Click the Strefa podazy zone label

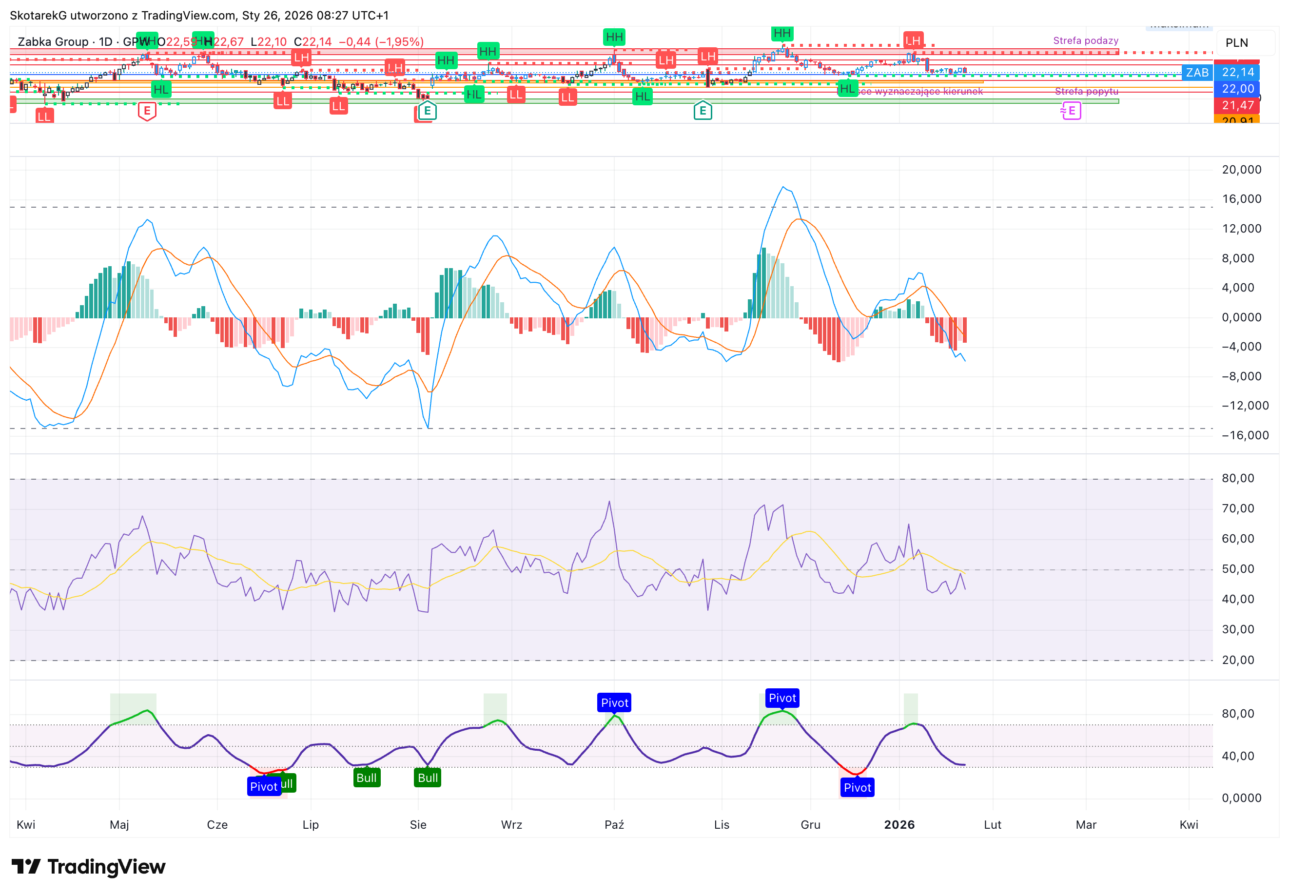tap(1086, 40)
